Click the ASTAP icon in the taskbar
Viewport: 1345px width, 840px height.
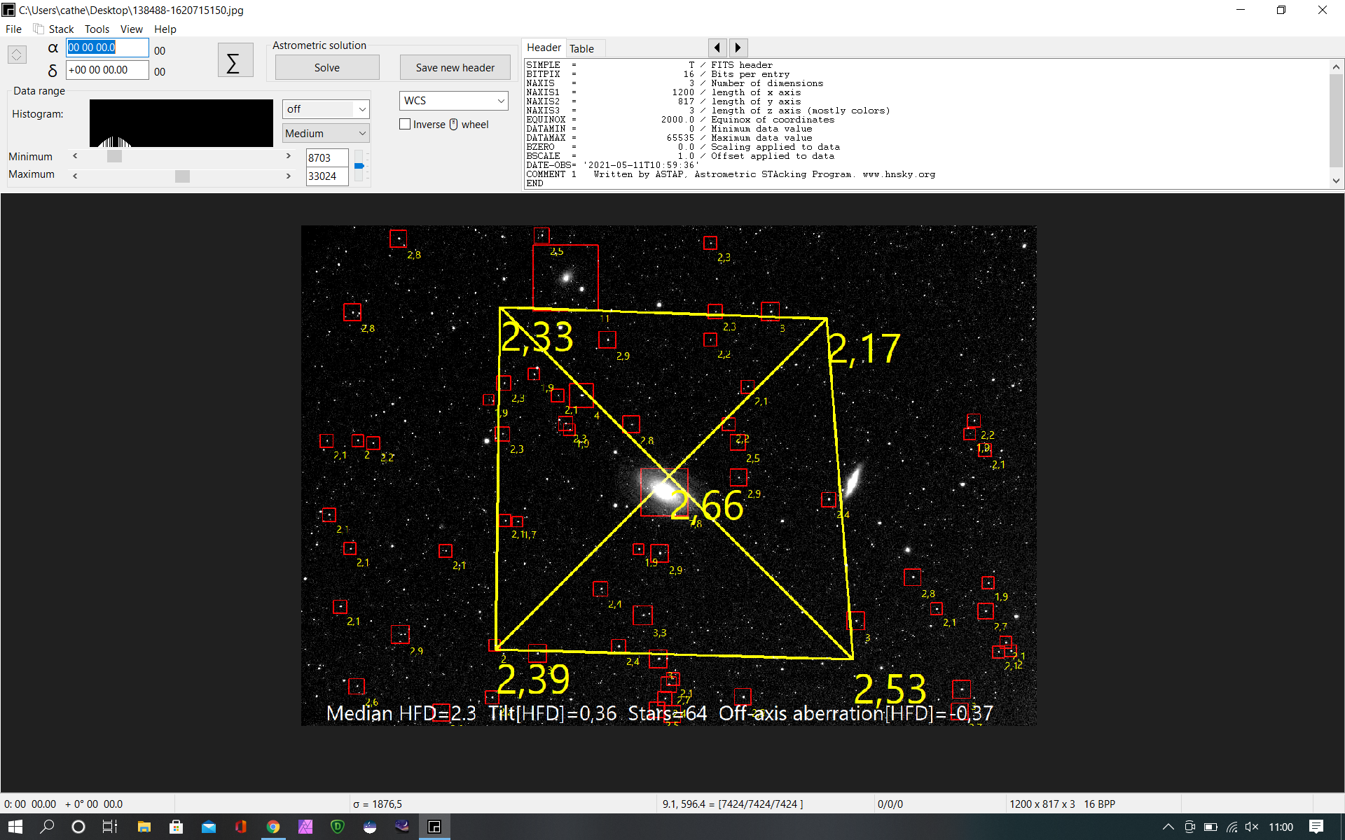[434, 827]
